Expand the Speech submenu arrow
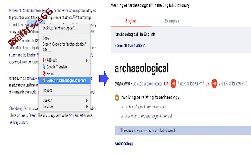 click(87, 100)
